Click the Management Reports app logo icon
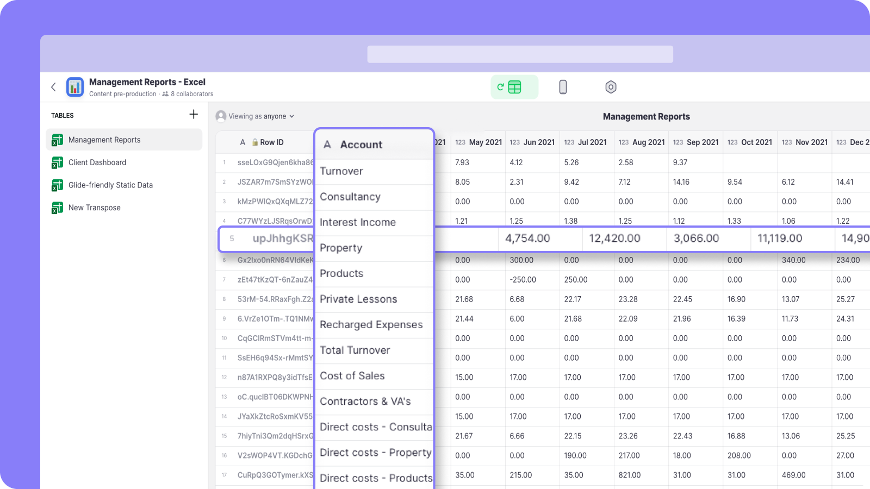The width and height of the screenshot is (870, 489). click(75, 87)
